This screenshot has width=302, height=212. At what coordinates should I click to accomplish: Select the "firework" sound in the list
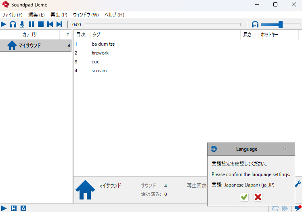[x=100, y=53]
